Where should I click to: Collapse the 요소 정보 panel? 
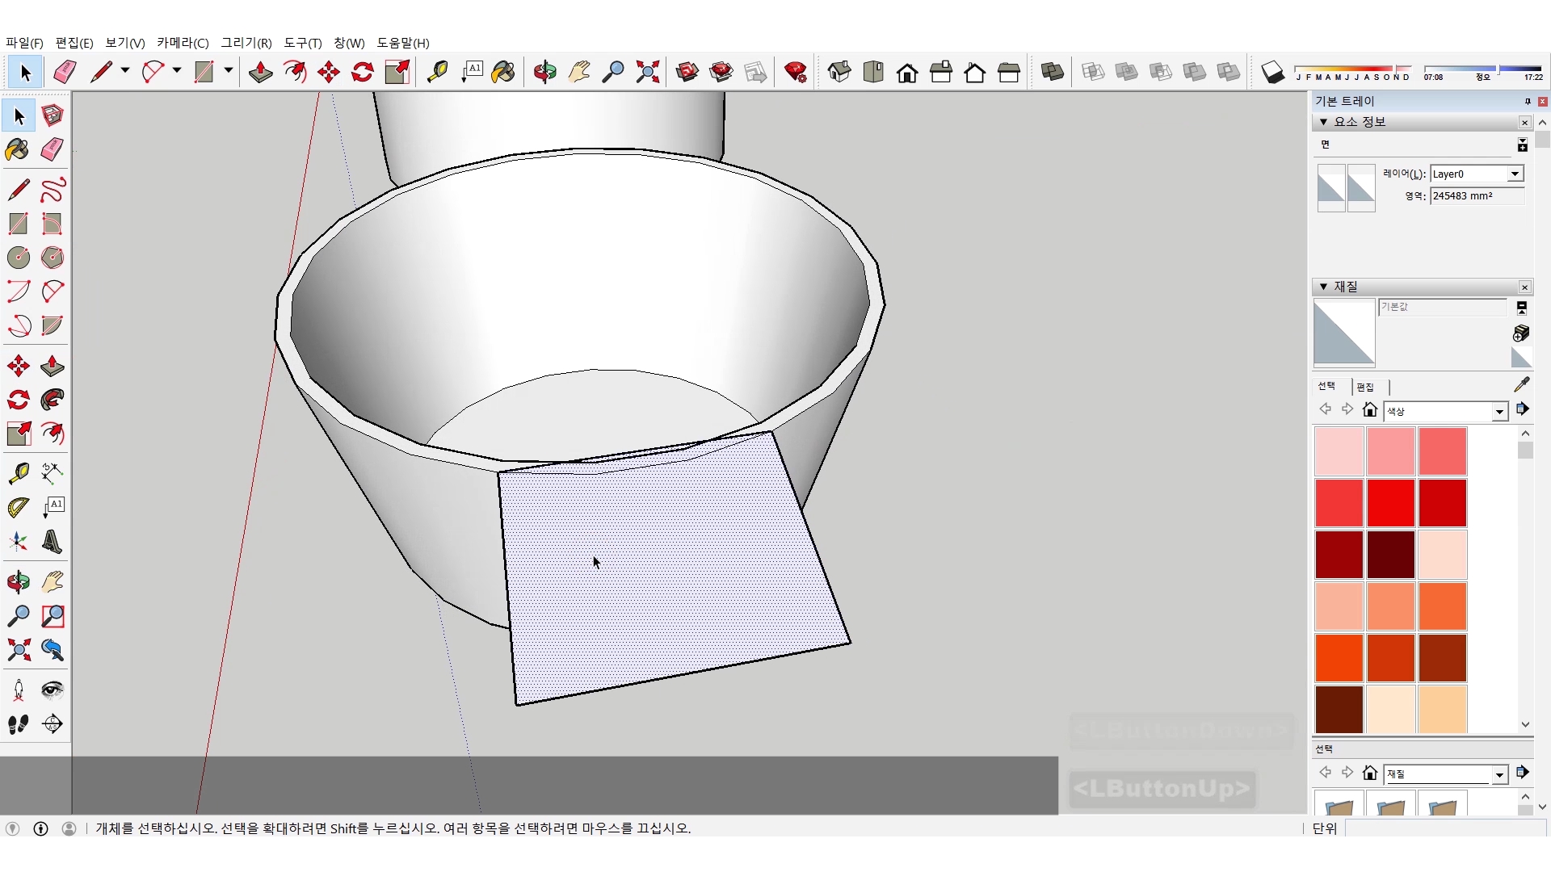point(1323,122)
